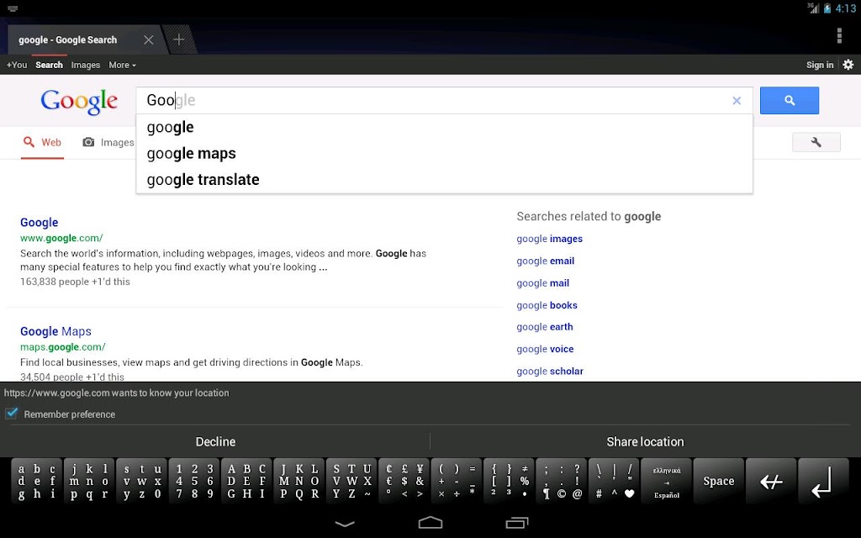Tap the 'stu vwx yz0' keyboard key
861x538 pixels.
141,482
